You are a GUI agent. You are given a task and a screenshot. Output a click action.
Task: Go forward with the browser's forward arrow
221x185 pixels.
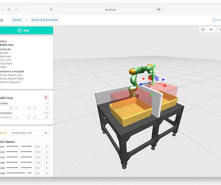(16, 9)
